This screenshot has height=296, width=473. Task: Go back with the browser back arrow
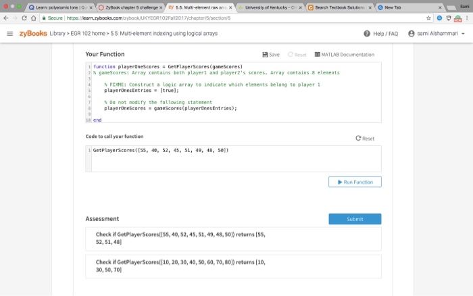(5, 18)
